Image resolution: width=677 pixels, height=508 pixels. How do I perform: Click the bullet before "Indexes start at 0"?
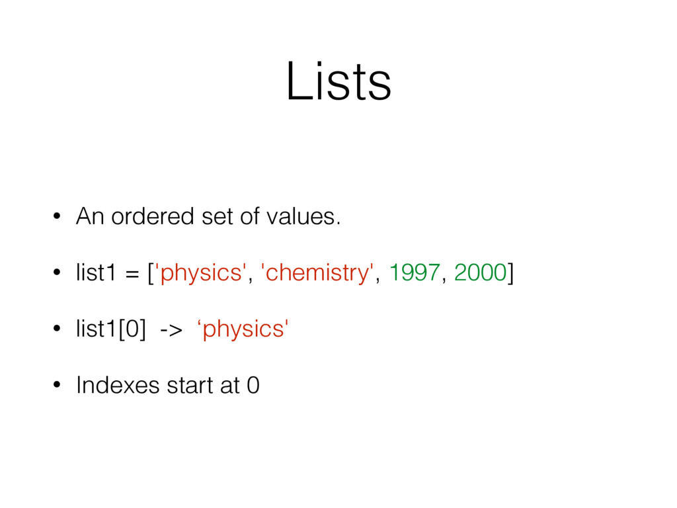point(58,386)
